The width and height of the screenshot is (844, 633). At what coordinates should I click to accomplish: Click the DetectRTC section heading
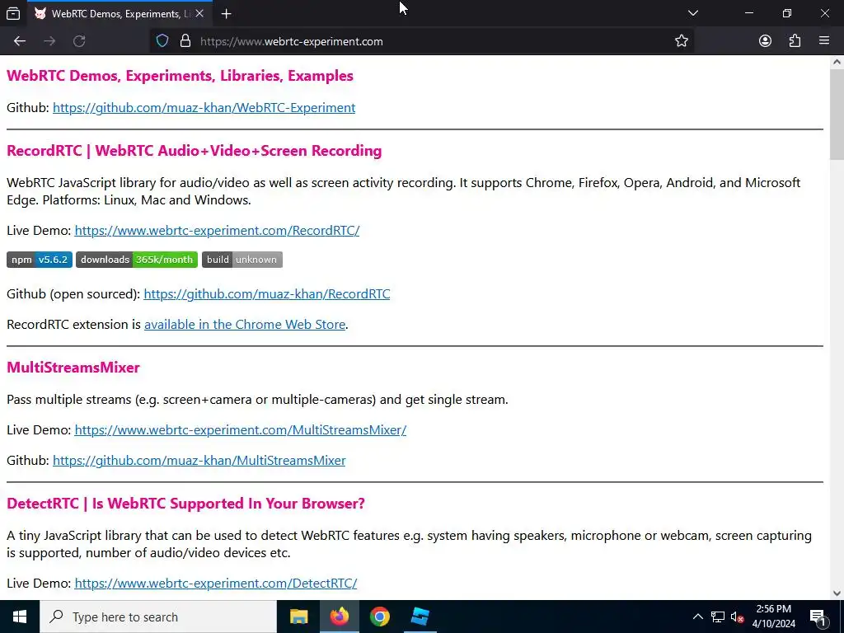(185, 504)
